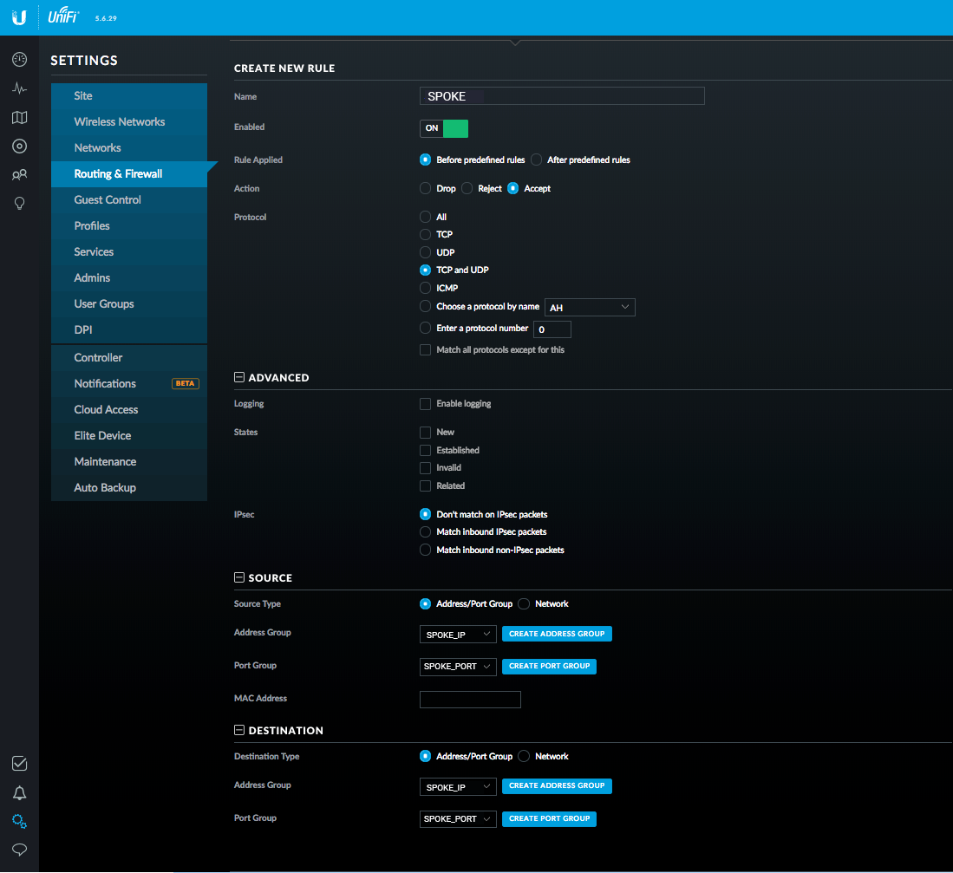The height and width of the screenshot is (873, 953).
Task: Open the Clients people icon
Action: (19, 175)
